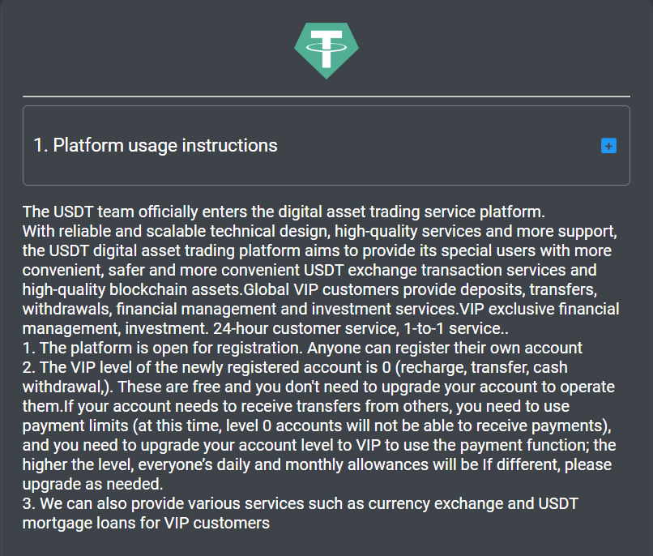Open the Platform usage instructions heading

point(156,145)
